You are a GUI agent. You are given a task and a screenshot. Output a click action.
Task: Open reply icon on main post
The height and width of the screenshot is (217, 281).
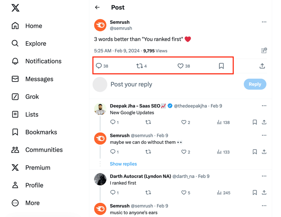click(99, 66)
